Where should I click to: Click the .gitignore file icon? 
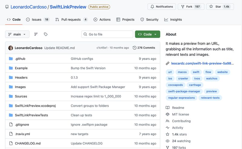(11, 124)
